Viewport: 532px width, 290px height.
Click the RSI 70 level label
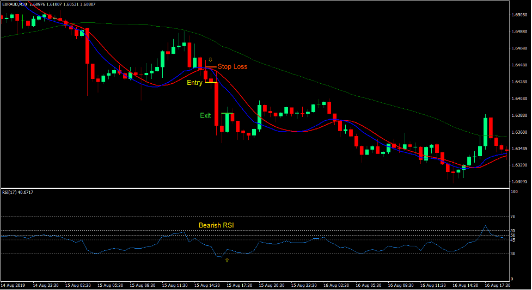pyautogui.click(x=512, y=217)
